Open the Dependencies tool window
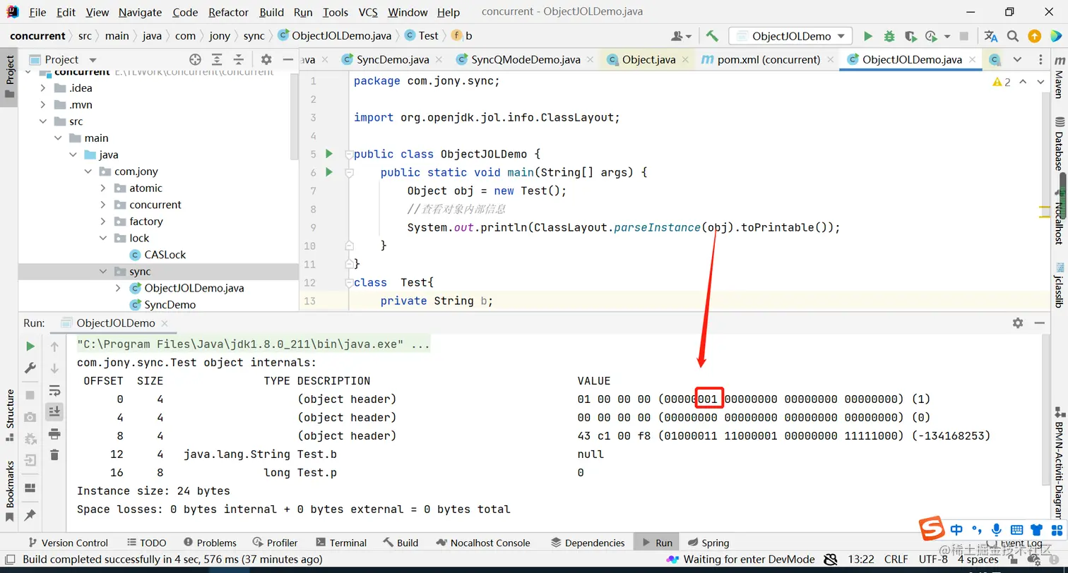The image size is (1068, 573). click(x=588, y=543)
